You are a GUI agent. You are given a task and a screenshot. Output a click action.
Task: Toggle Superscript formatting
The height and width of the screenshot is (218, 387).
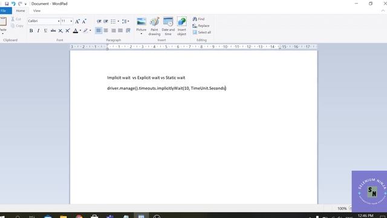pos(68,31)
